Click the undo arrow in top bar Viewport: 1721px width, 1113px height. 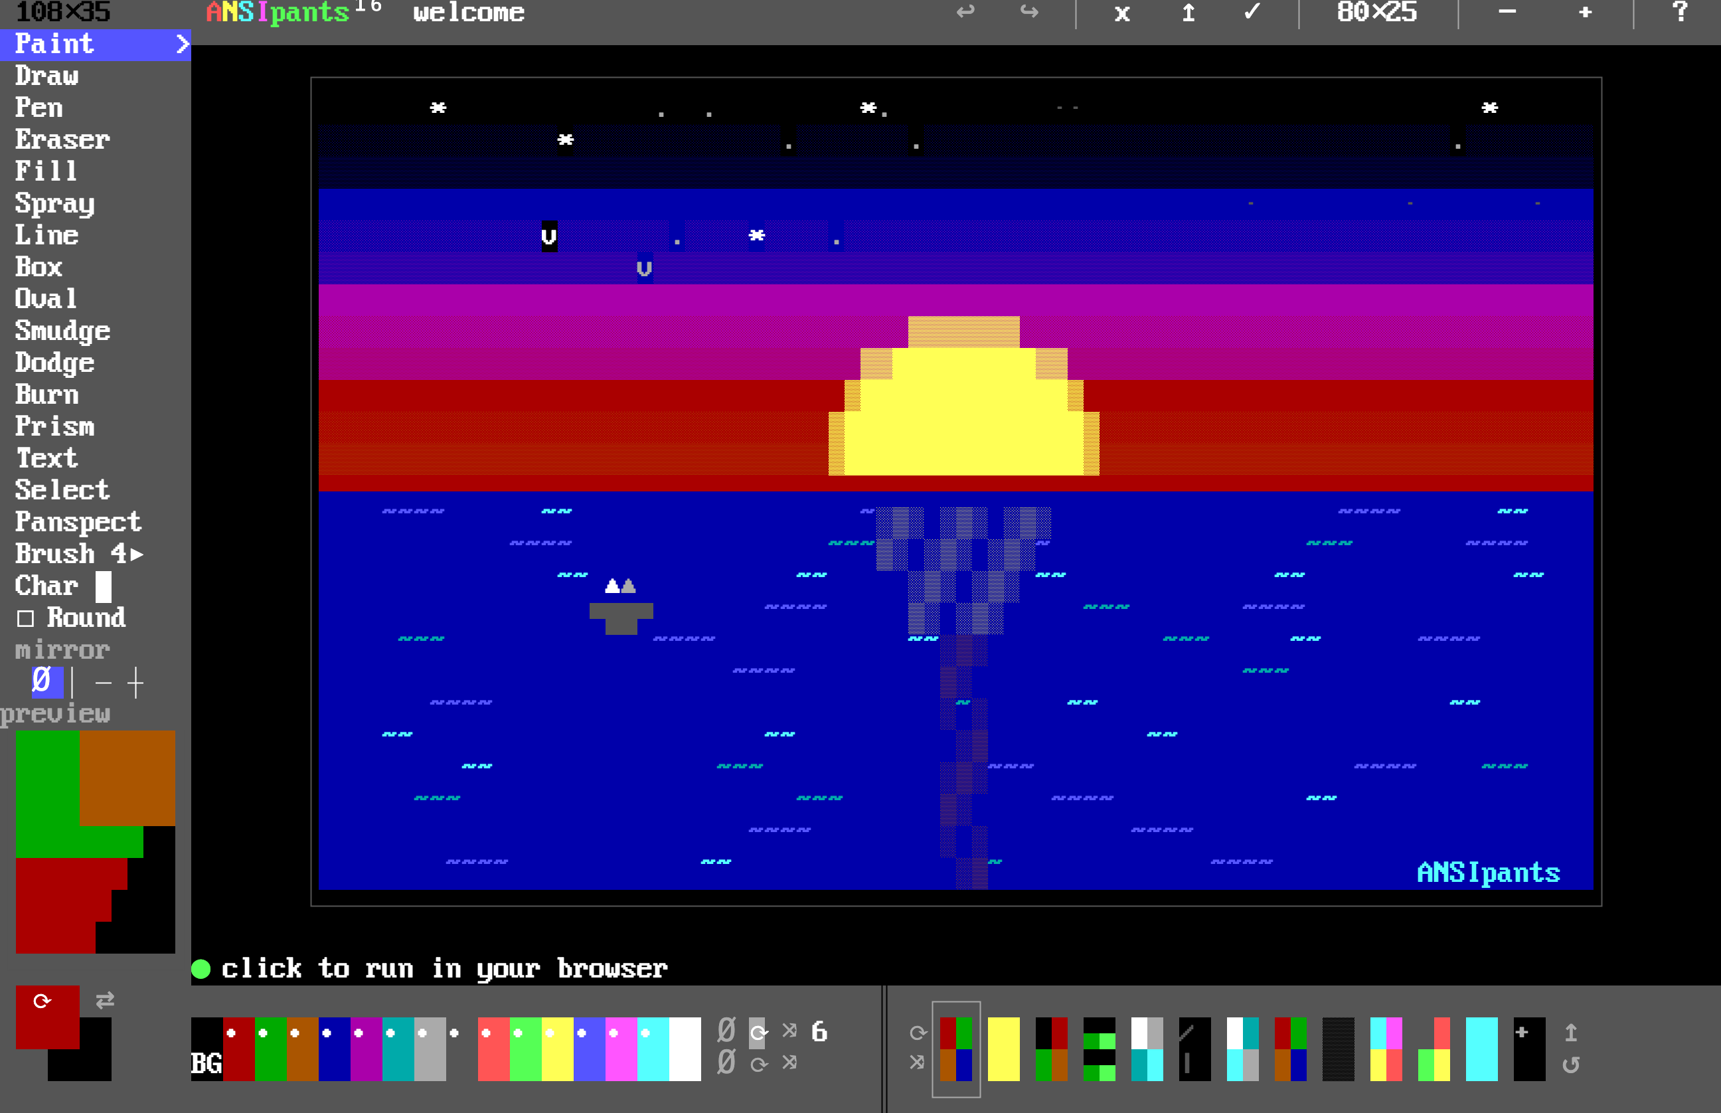tap(965, 13)
